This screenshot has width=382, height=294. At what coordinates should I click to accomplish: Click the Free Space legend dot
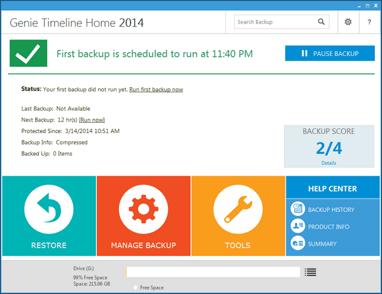pyautogui.click(x=136, y=288)
